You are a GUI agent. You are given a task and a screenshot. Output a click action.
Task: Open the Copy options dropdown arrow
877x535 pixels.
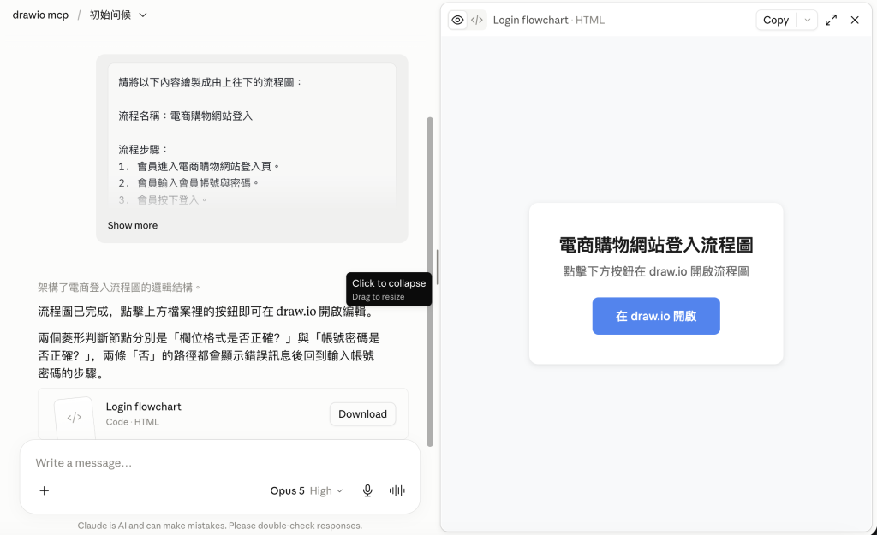tap(807, 21)
